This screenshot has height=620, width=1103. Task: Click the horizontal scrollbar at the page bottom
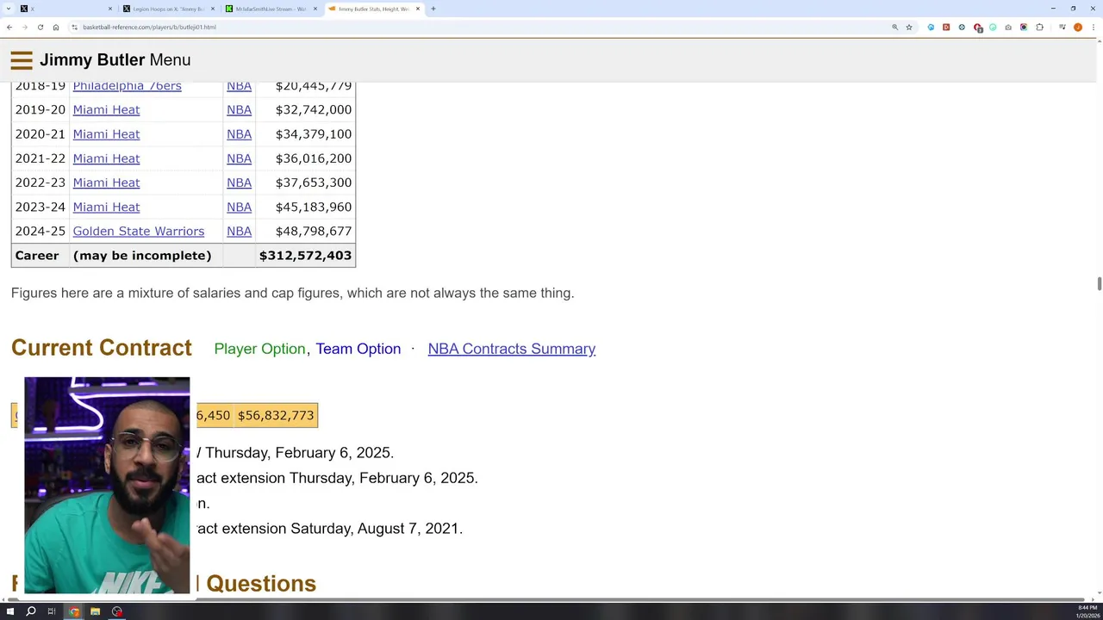pos(546,599)
